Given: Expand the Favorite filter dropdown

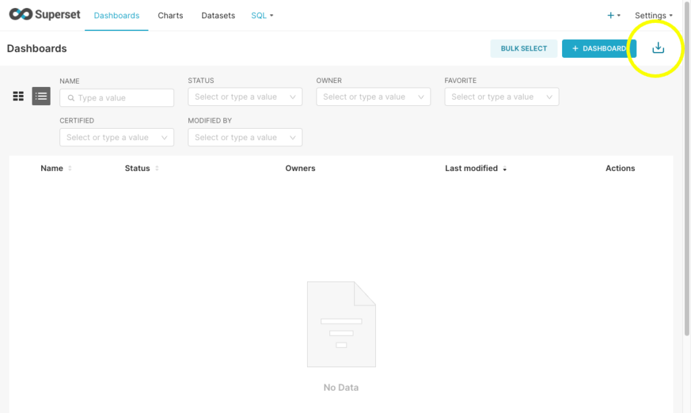Looking at the screenshot, I should 549,97.
